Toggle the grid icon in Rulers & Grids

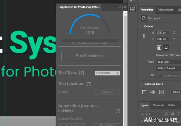point(153,92)
